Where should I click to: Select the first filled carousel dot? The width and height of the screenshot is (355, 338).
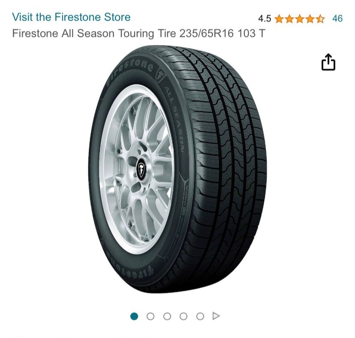pyautogui.click(x=134, y=316)
